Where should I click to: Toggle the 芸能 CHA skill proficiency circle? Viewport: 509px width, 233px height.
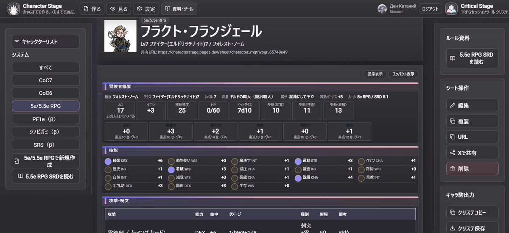pyautogui.click(x=235, y=177)
